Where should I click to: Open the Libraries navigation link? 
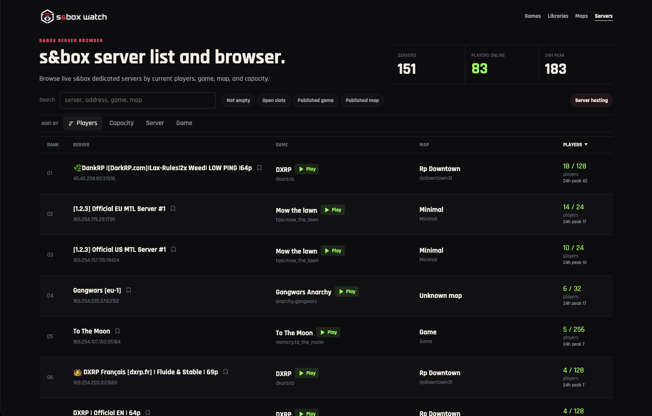(x=558, y=16)
